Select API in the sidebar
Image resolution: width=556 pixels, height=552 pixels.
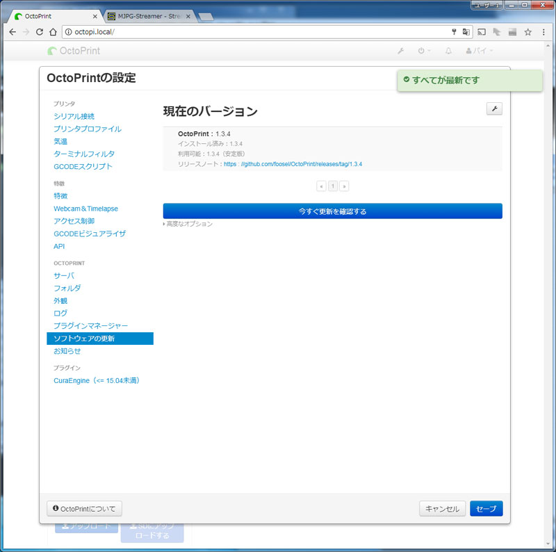point(59,246)
